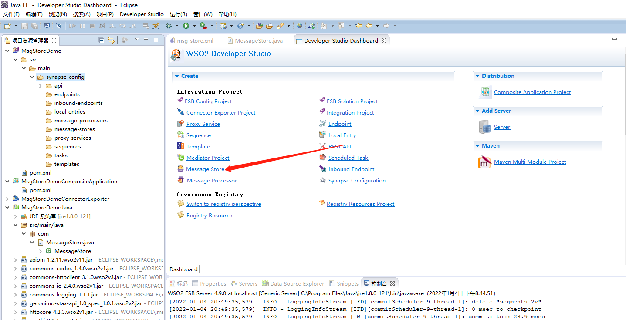
Task: Click the Proxy Service link
Action: [203, 124]
